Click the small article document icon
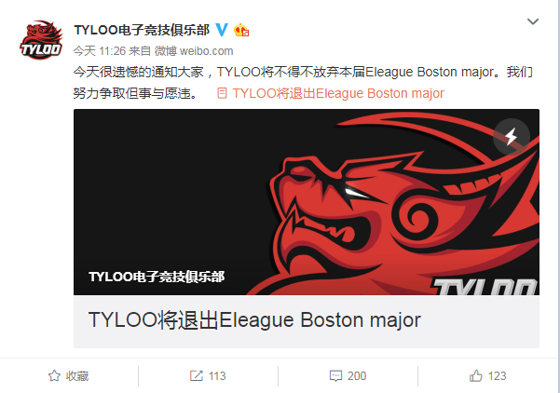Screen dimensions: 560x393 (x=222, y=93)
